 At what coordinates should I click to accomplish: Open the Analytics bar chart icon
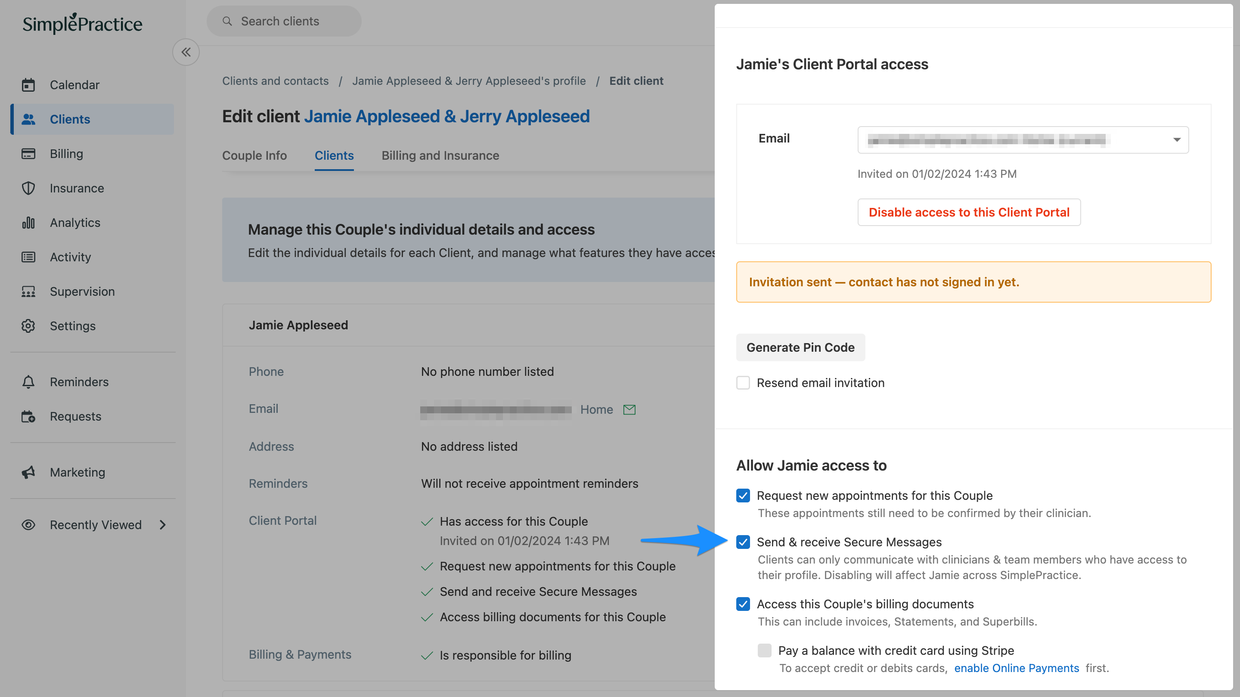click(x=28, y=223)
